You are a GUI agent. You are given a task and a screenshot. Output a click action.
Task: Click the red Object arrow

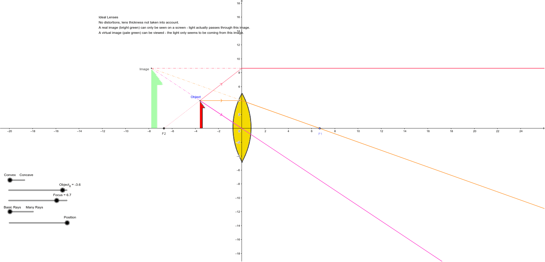(201, 118)
